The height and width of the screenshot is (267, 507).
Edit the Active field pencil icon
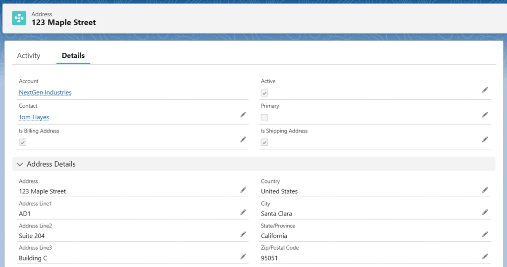pyautogui.click(x=485, y=89)
